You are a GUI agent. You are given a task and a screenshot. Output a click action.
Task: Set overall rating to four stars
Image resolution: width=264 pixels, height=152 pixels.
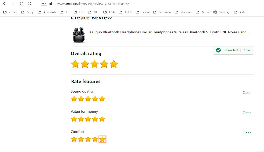click(x=104, y=64)
